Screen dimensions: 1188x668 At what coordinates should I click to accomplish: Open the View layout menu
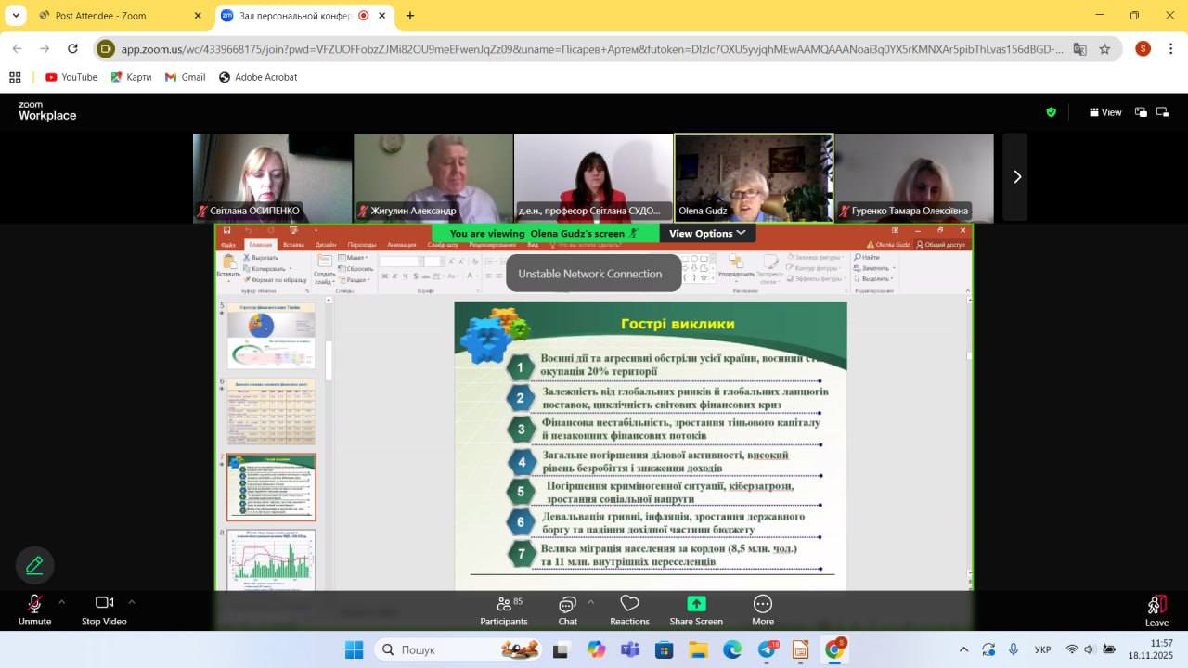coord(1104,112)
